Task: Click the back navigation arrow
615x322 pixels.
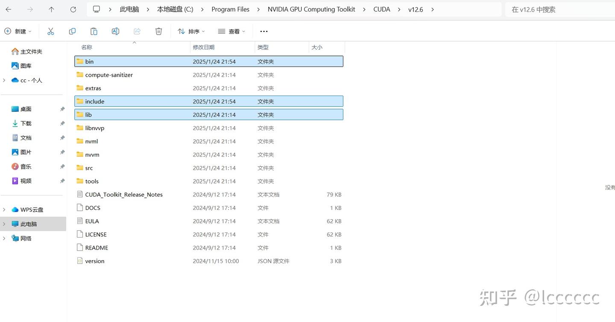Action: pyautogui.click(x=9, y=9)
